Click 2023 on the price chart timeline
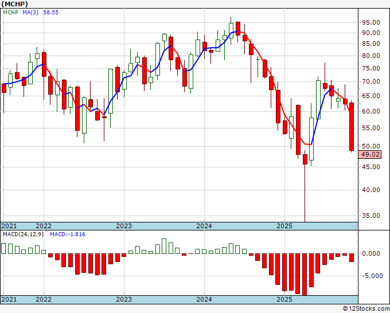Image resolution: width=390 pixels, height=313 pixels. [124, 226]
